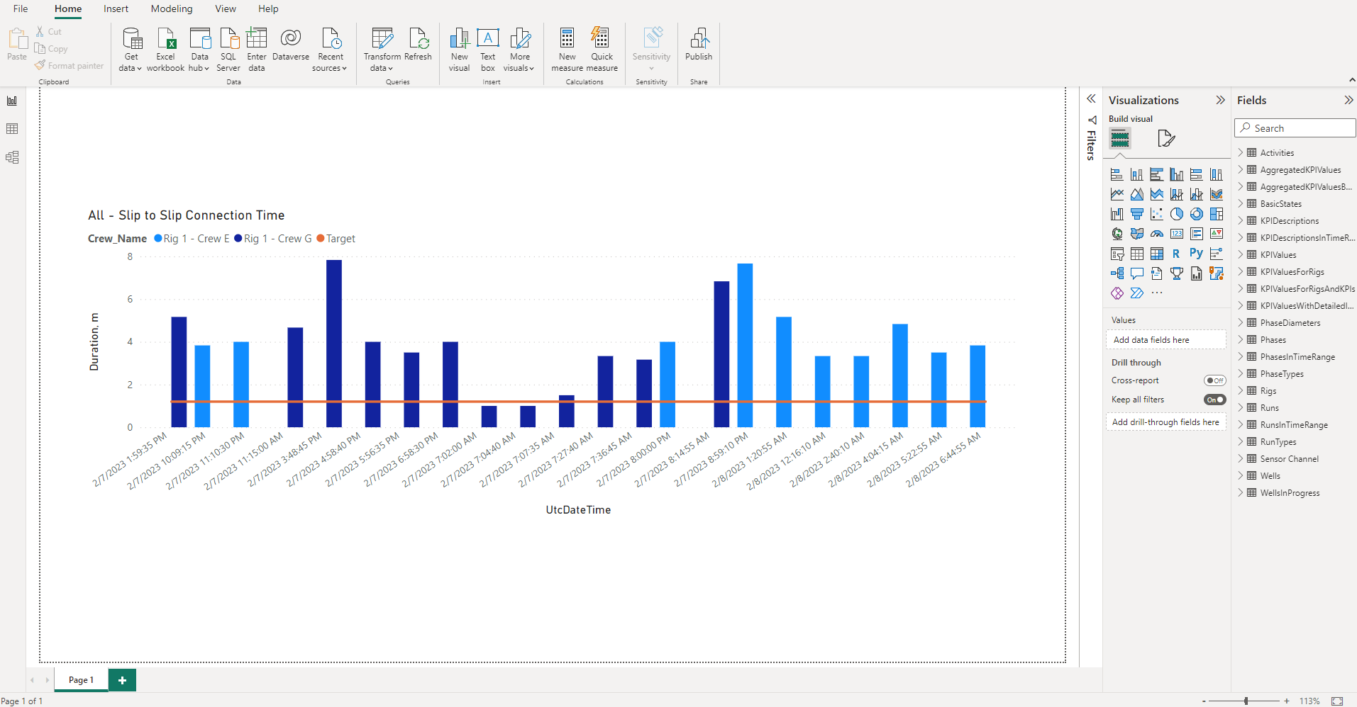
Task: Insert a Python visual
Action: point(1196,254)
